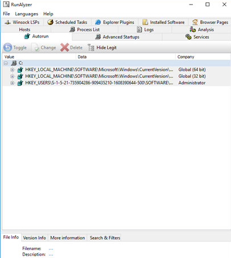Click the Toggle button label
The width and height of the screenshot is (231, 258).
20,48
